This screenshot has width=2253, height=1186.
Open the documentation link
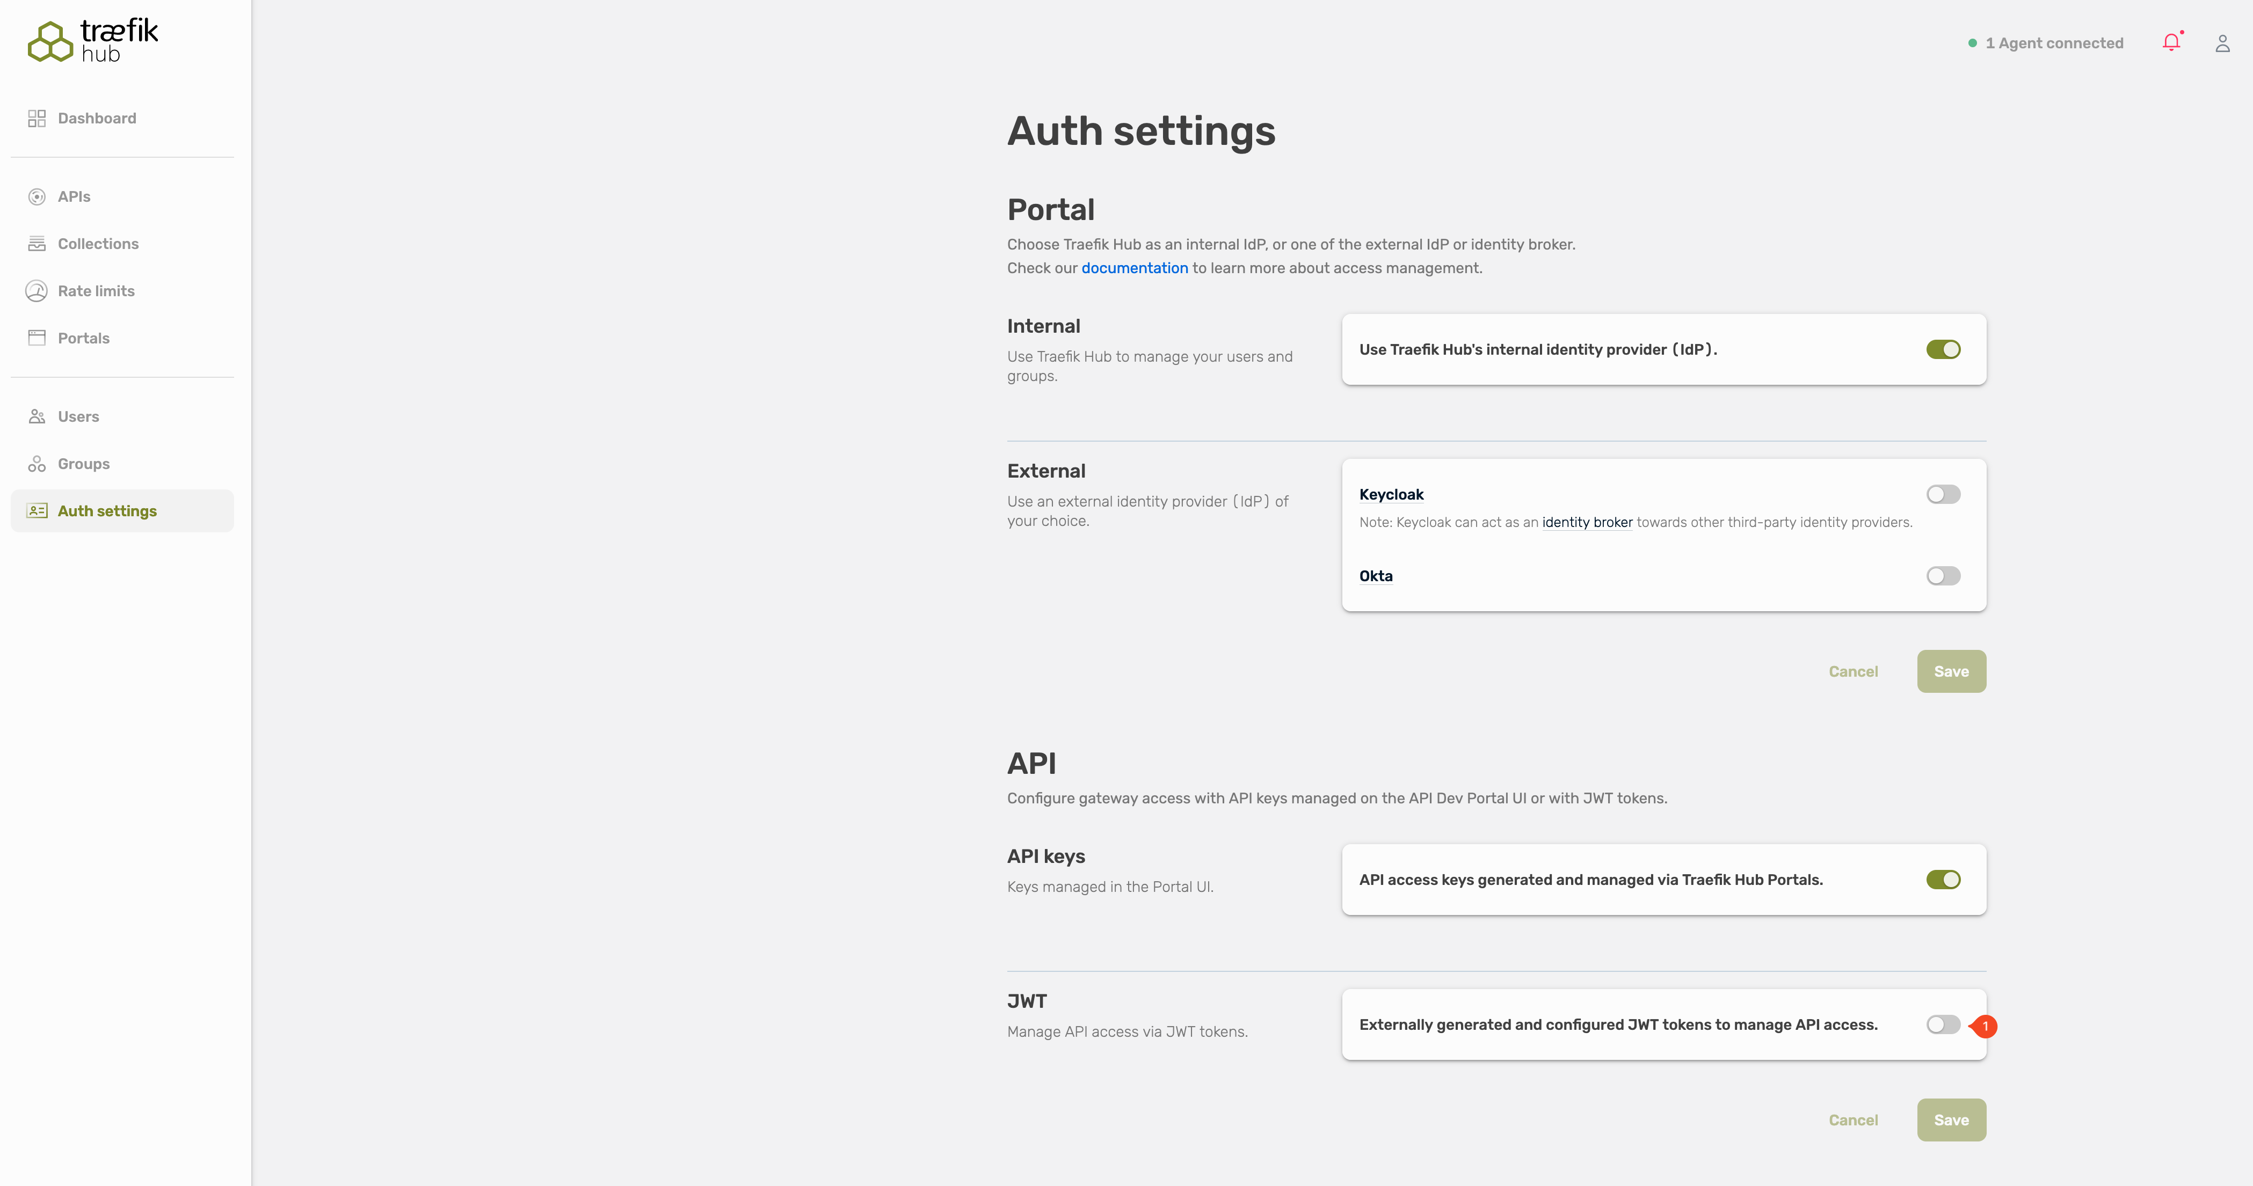[x=1135, y=268]
